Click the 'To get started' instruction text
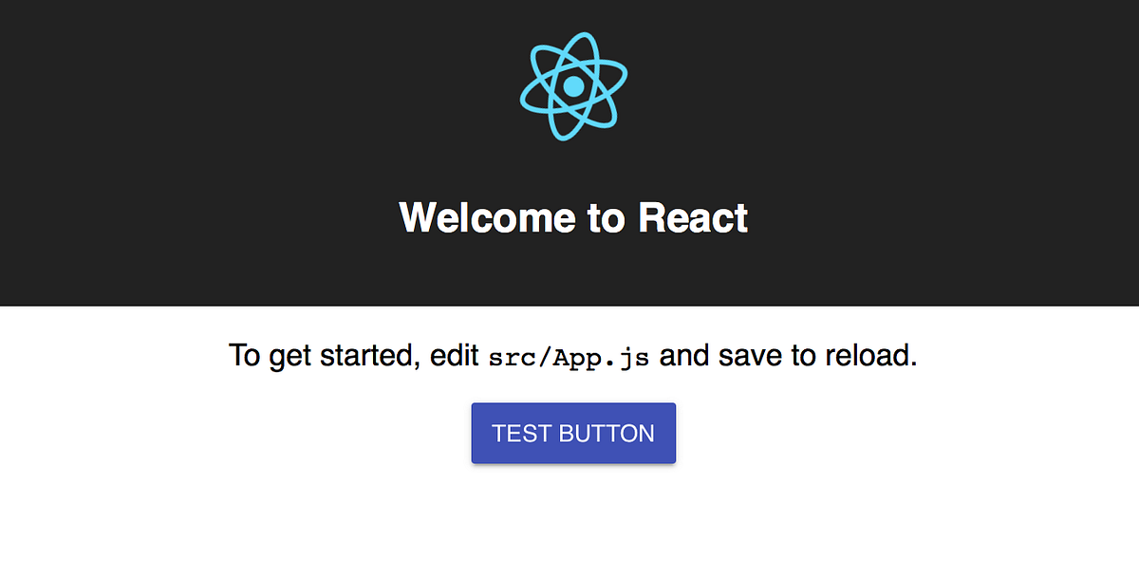 pos(313,354)
